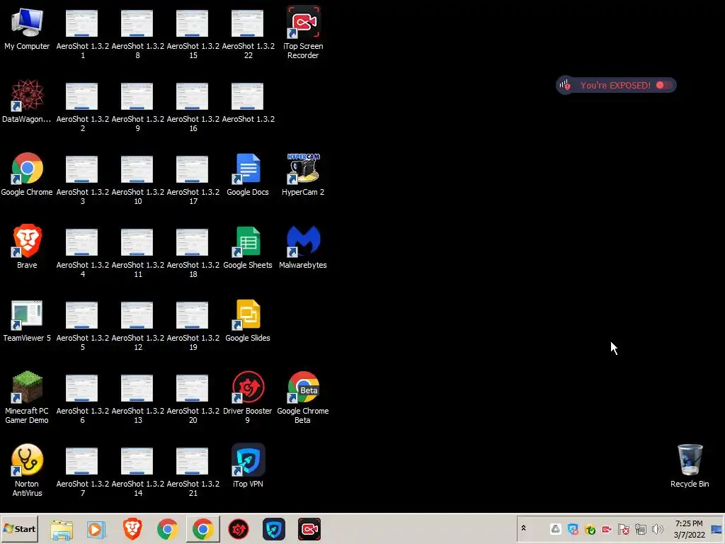Open iTop Screen Recorder from taskbar
The height and width of the screenshot is (544, 725).
tap(309, 529)
